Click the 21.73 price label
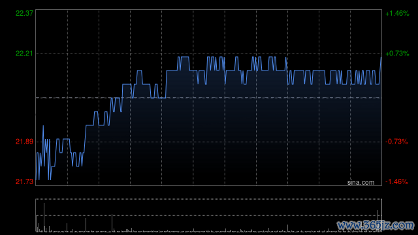The width and height of the screenshot is (418, 235). point(24,181)
